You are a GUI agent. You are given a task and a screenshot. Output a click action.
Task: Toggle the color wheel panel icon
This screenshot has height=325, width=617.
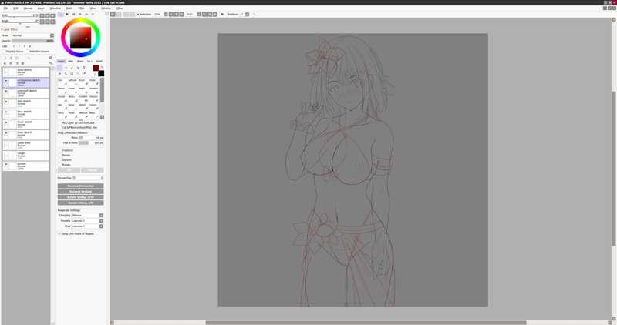point(61,14)
